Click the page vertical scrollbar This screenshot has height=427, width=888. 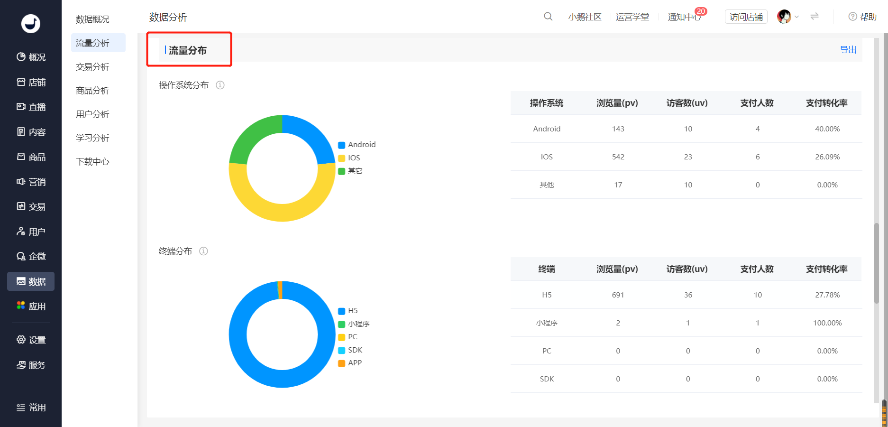click(x=877, y=263)
